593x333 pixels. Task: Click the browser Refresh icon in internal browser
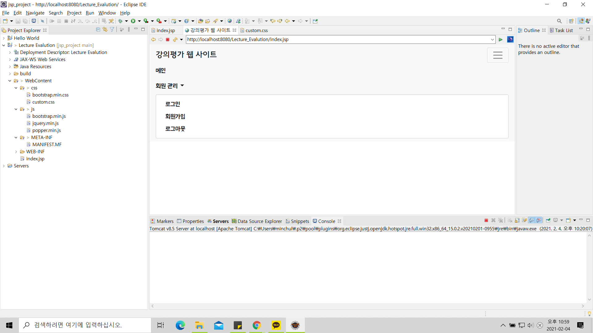175,39
